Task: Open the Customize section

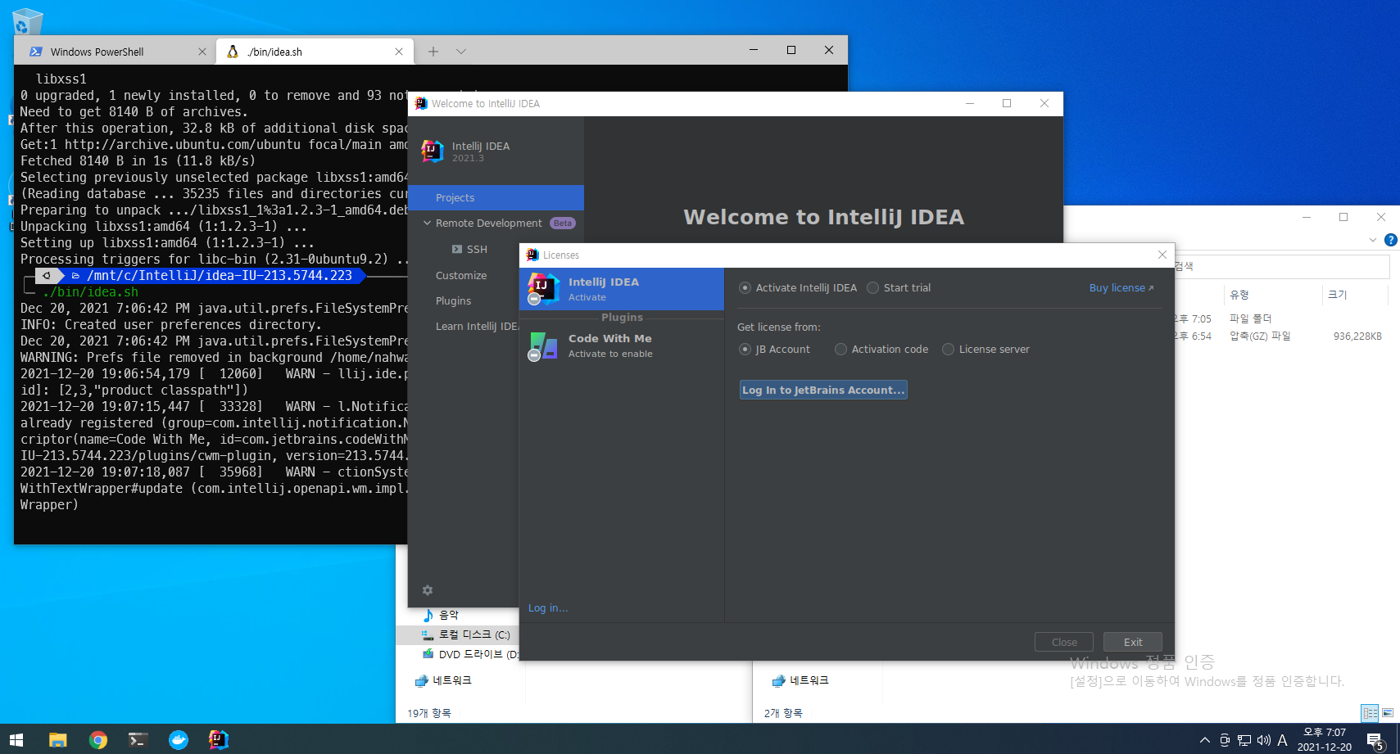Action: [x=461, y=276]
